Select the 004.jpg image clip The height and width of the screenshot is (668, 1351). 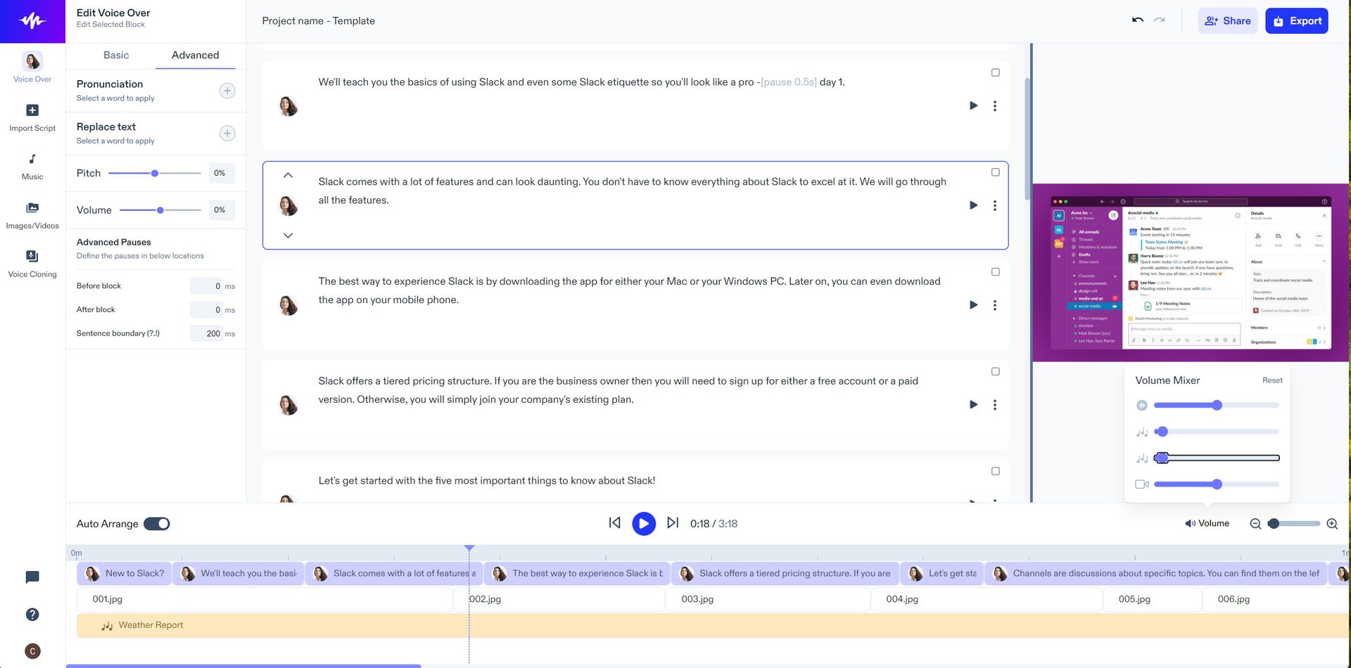pyautogui.click(x=987, y=599)
